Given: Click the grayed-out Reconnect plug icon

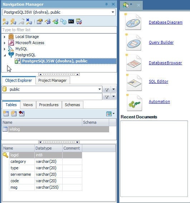Looking at the screenshot, I should click(x=21, y=22).
